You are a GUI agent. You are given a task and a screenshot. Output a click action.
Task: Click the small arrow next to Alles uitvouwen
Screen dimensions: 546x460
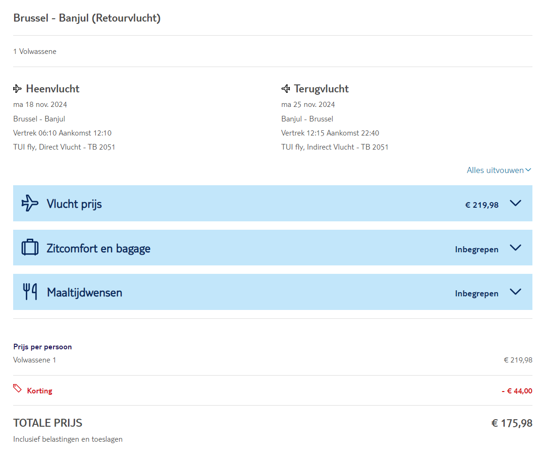[529, 170]
